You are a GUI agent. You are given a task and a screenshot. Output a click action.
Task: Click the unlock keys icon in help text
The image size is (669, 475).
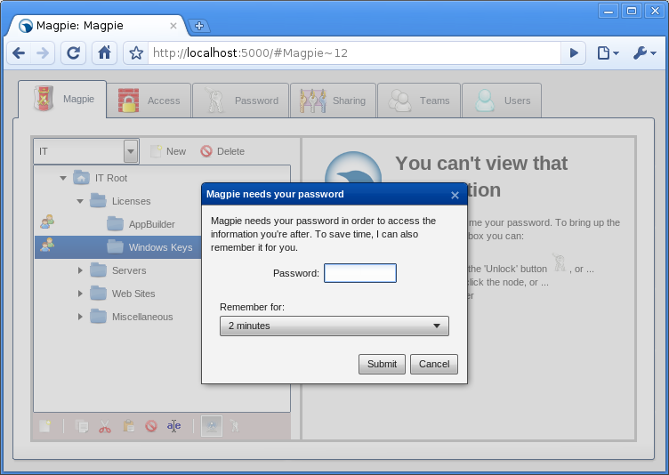pos(559,262)
